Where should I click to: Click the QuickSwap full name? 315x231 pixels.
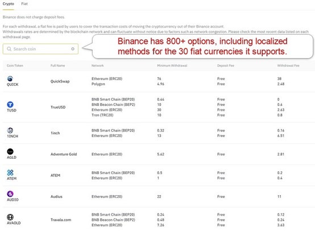tap(60, 81)
